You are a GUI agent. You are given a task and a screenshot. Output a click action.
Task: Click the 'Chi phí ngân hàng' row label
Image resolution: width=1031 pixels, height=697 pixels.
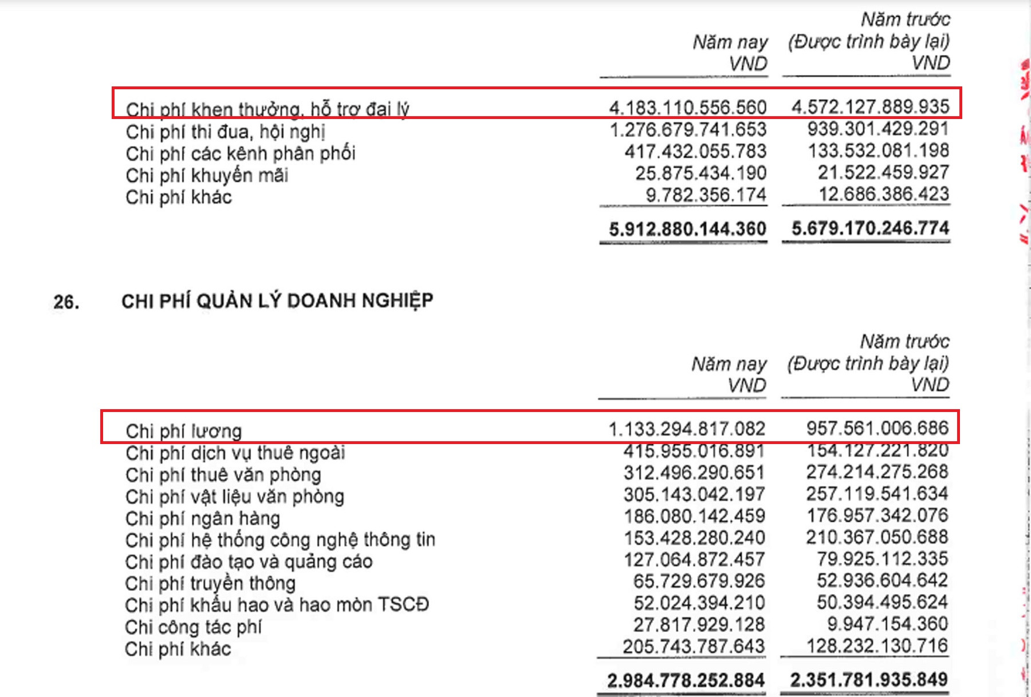(203, 518)
